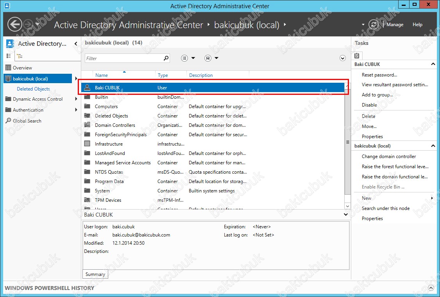Click the Dynamic Access Control folder icon
The width and height of the screenshot is (440, 297).
[x=9, y=99]
